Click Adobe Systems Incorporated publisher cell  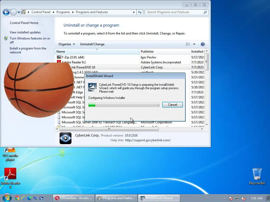click(x=161, y=62)
